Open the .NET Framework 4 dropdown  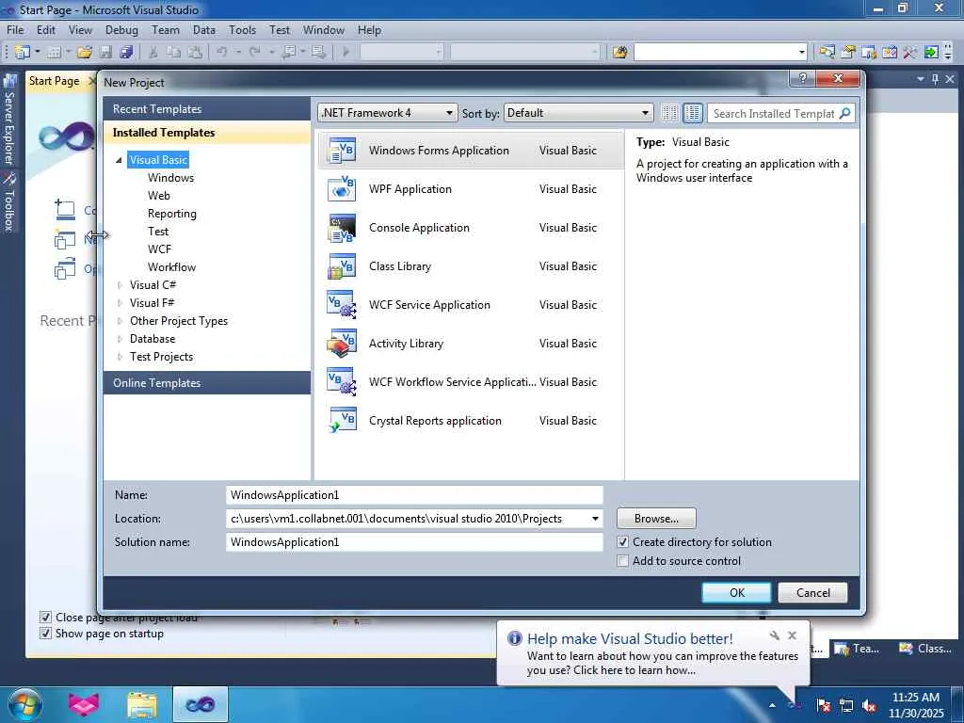coord(387,113)
